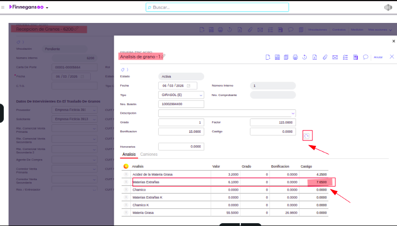This screenshot has height=226, width=397.
Task: Switch to the Camiones tab
Action: (x=149, y=154)
